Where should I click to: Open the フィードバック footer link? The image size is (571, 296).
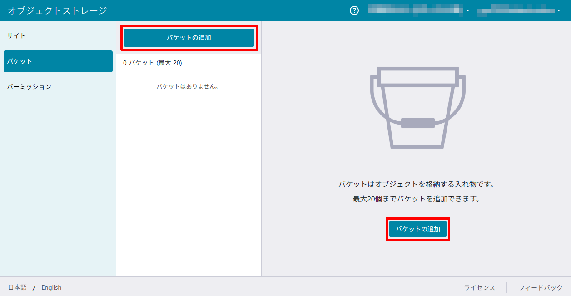coord(541,287)
